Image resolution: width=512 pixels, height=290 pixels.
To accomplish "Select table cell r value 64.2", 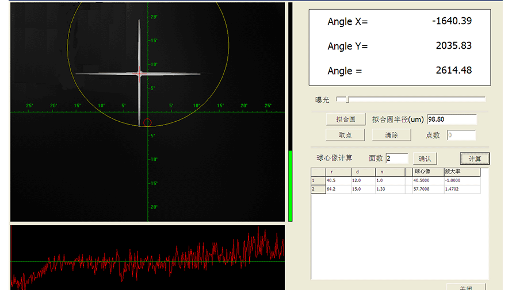I will 338,189.
